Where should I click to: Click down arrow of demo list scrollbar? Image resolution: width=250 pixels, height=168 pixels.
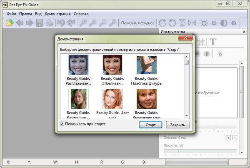click(x=187, y=115)
